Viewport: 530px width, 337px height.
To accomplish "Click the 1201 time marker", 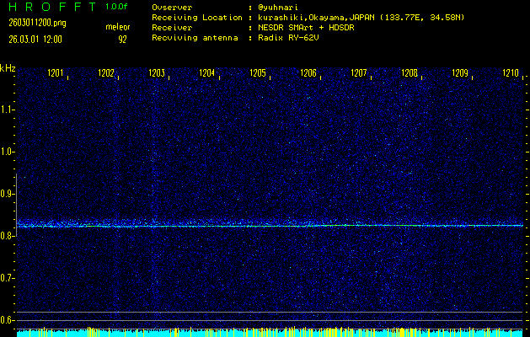I will click(x=56, y=74).
